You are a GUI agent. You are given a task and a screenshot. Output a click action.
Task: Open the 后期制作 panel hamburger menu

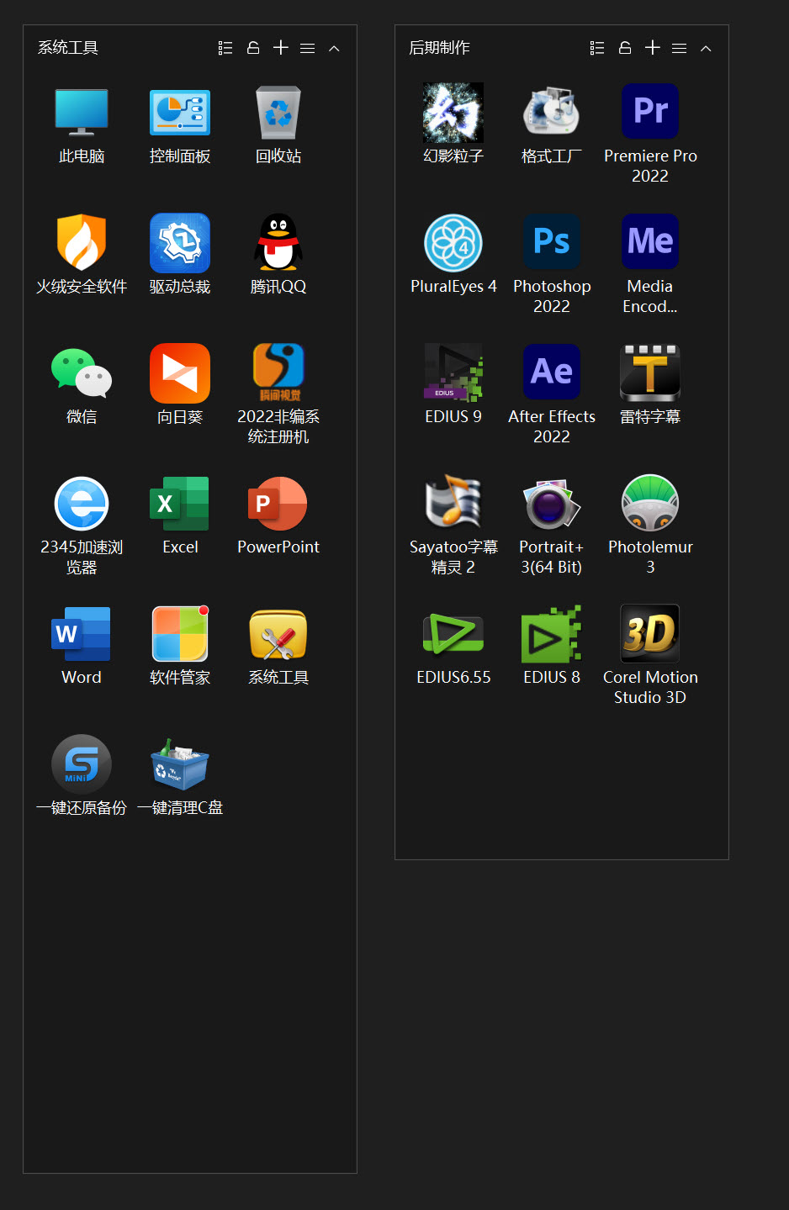tap(680, 49)
